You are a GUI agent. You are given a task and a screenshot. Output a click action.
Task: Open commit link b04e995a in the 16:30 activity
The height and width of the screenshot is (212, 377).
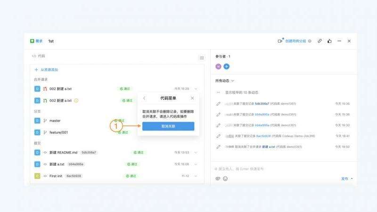[262, 125]
